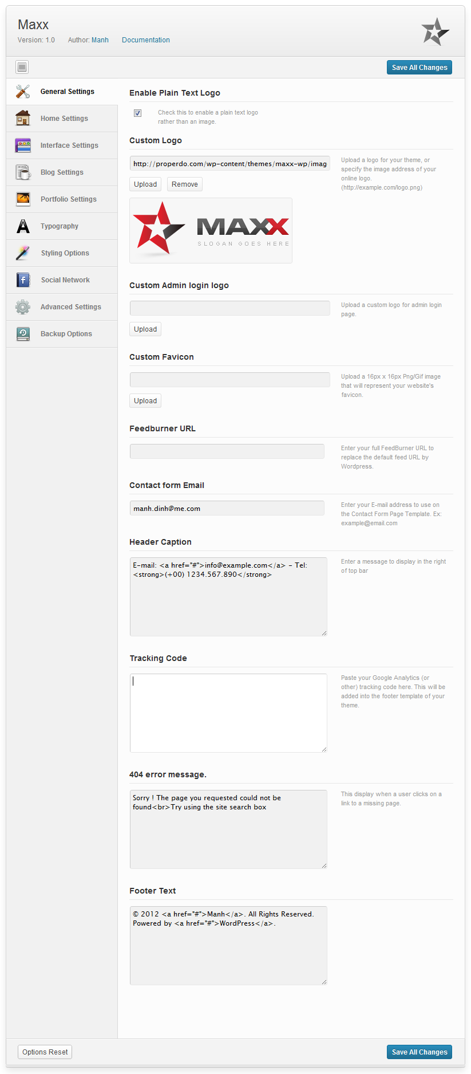Click the Blog Settings icon
The image size is (471, 1074).
[23, 172]
